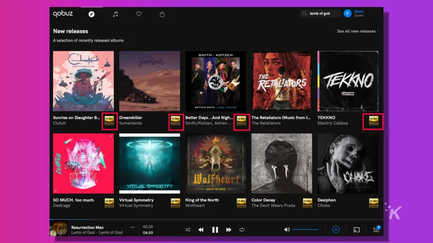Open the Chromecast streaming icon
The width and height of the screenshot is (433, 243).
356,229
